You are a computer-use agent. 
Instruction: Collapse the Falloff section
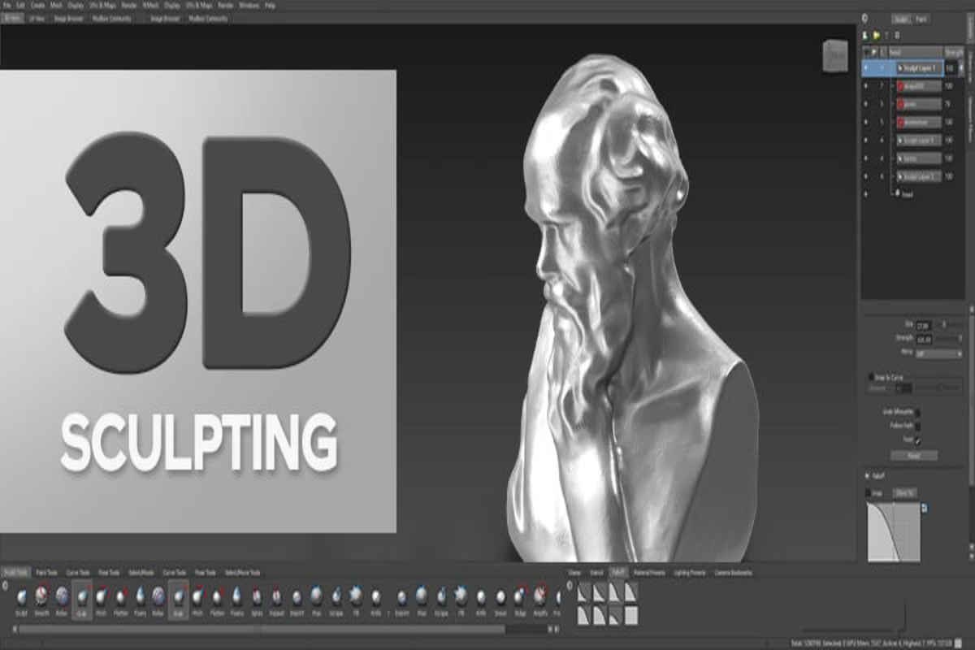(867, 477)
